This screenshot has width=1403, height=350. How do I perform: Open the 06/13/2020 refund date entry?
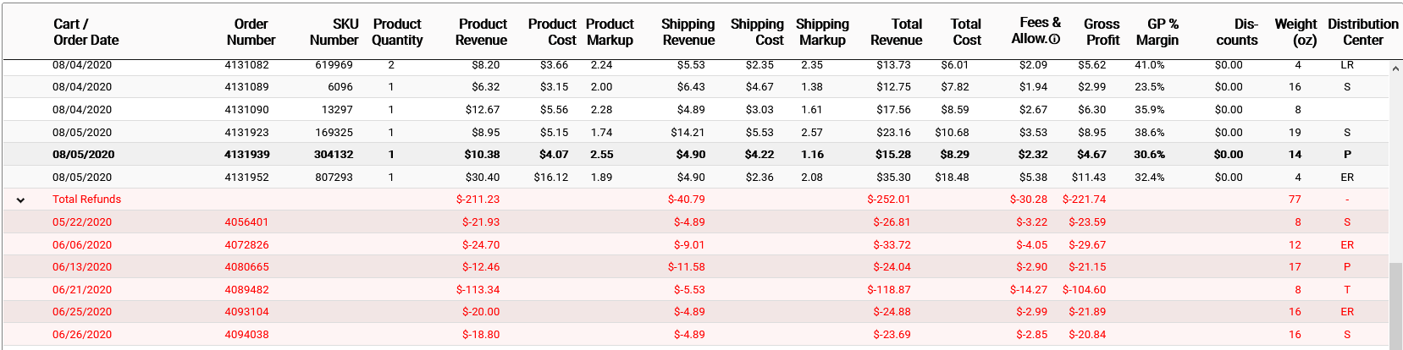click(82, 267)
